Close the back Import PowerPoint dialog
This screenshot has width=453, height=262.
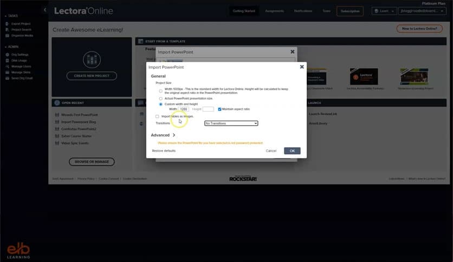tap(293, 51)
